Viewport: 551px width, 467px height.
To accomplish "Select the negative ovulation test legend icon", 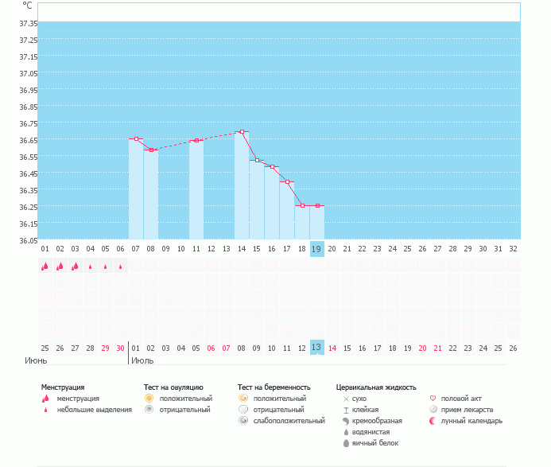I will click(x=149, y=410).
